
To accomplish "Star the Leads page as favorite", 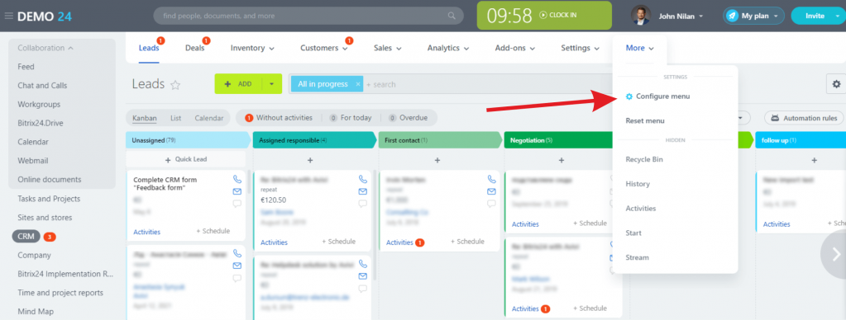I will coord(174,84).
